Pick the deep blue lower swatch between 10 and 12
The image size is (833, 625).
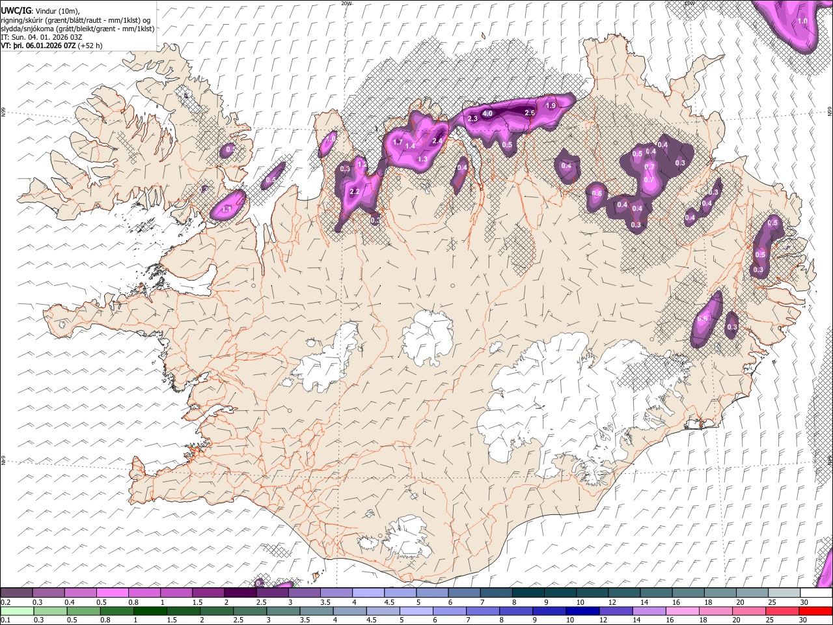click(582, 611)
